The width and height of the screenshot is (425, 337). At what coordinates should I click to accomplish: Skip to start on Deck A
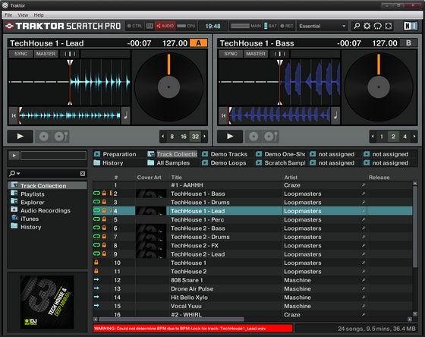coord(14,116)
